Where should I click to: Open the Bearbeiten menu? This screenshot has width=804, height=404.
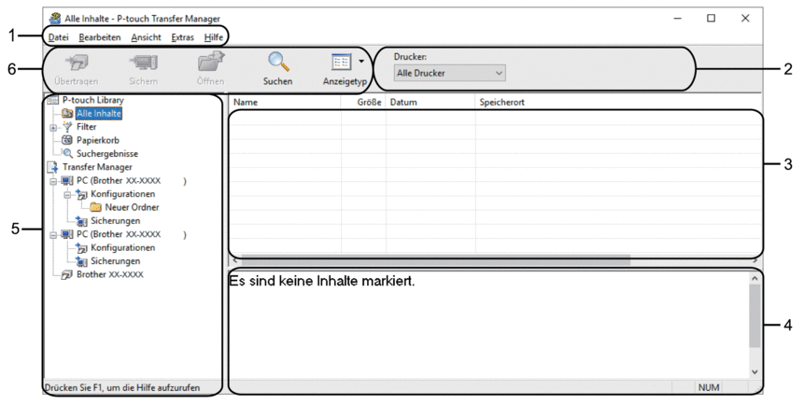[x=100, y=37]
